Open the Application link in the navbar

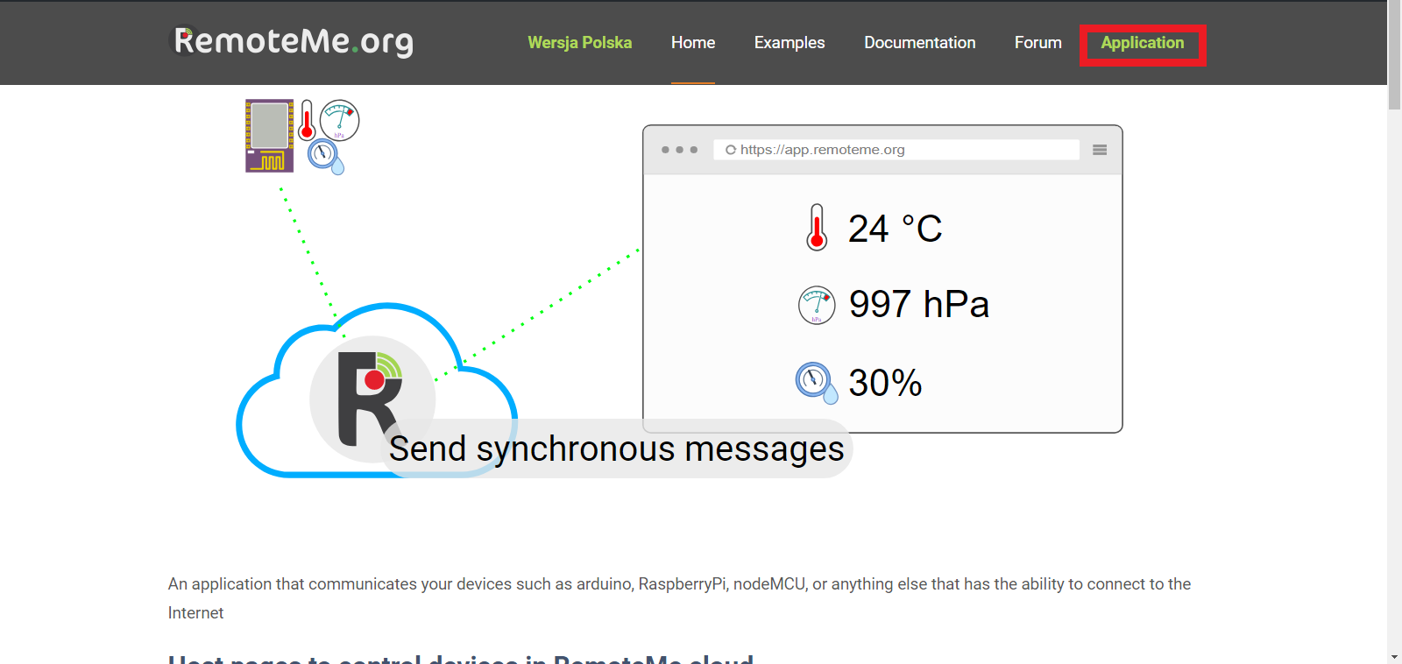(1143, 43)
